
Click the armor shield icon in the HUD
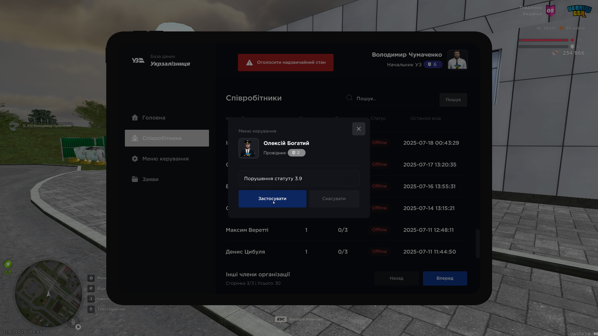coord(572,47)
